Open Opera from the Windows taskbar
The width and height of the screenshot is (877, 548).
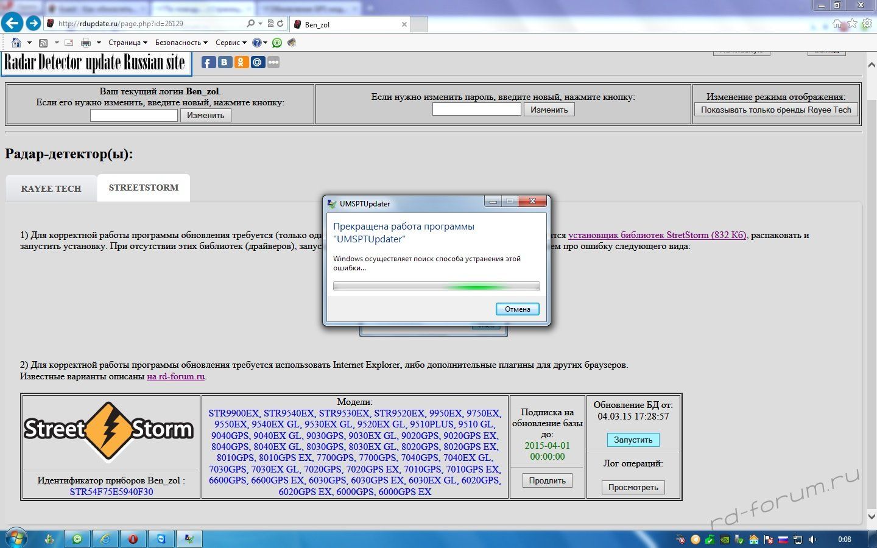pos(133,539)
